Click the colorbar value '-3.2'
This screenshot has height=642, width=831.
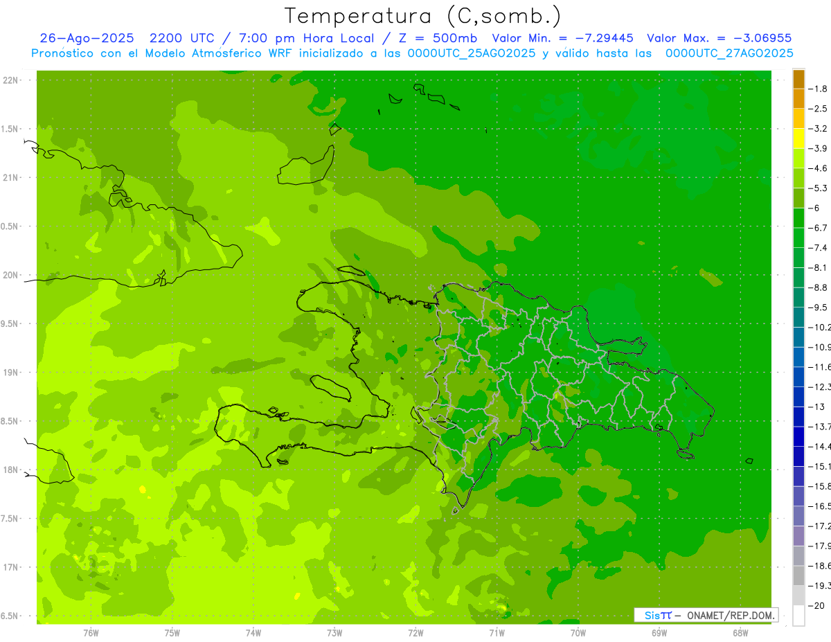818,129
